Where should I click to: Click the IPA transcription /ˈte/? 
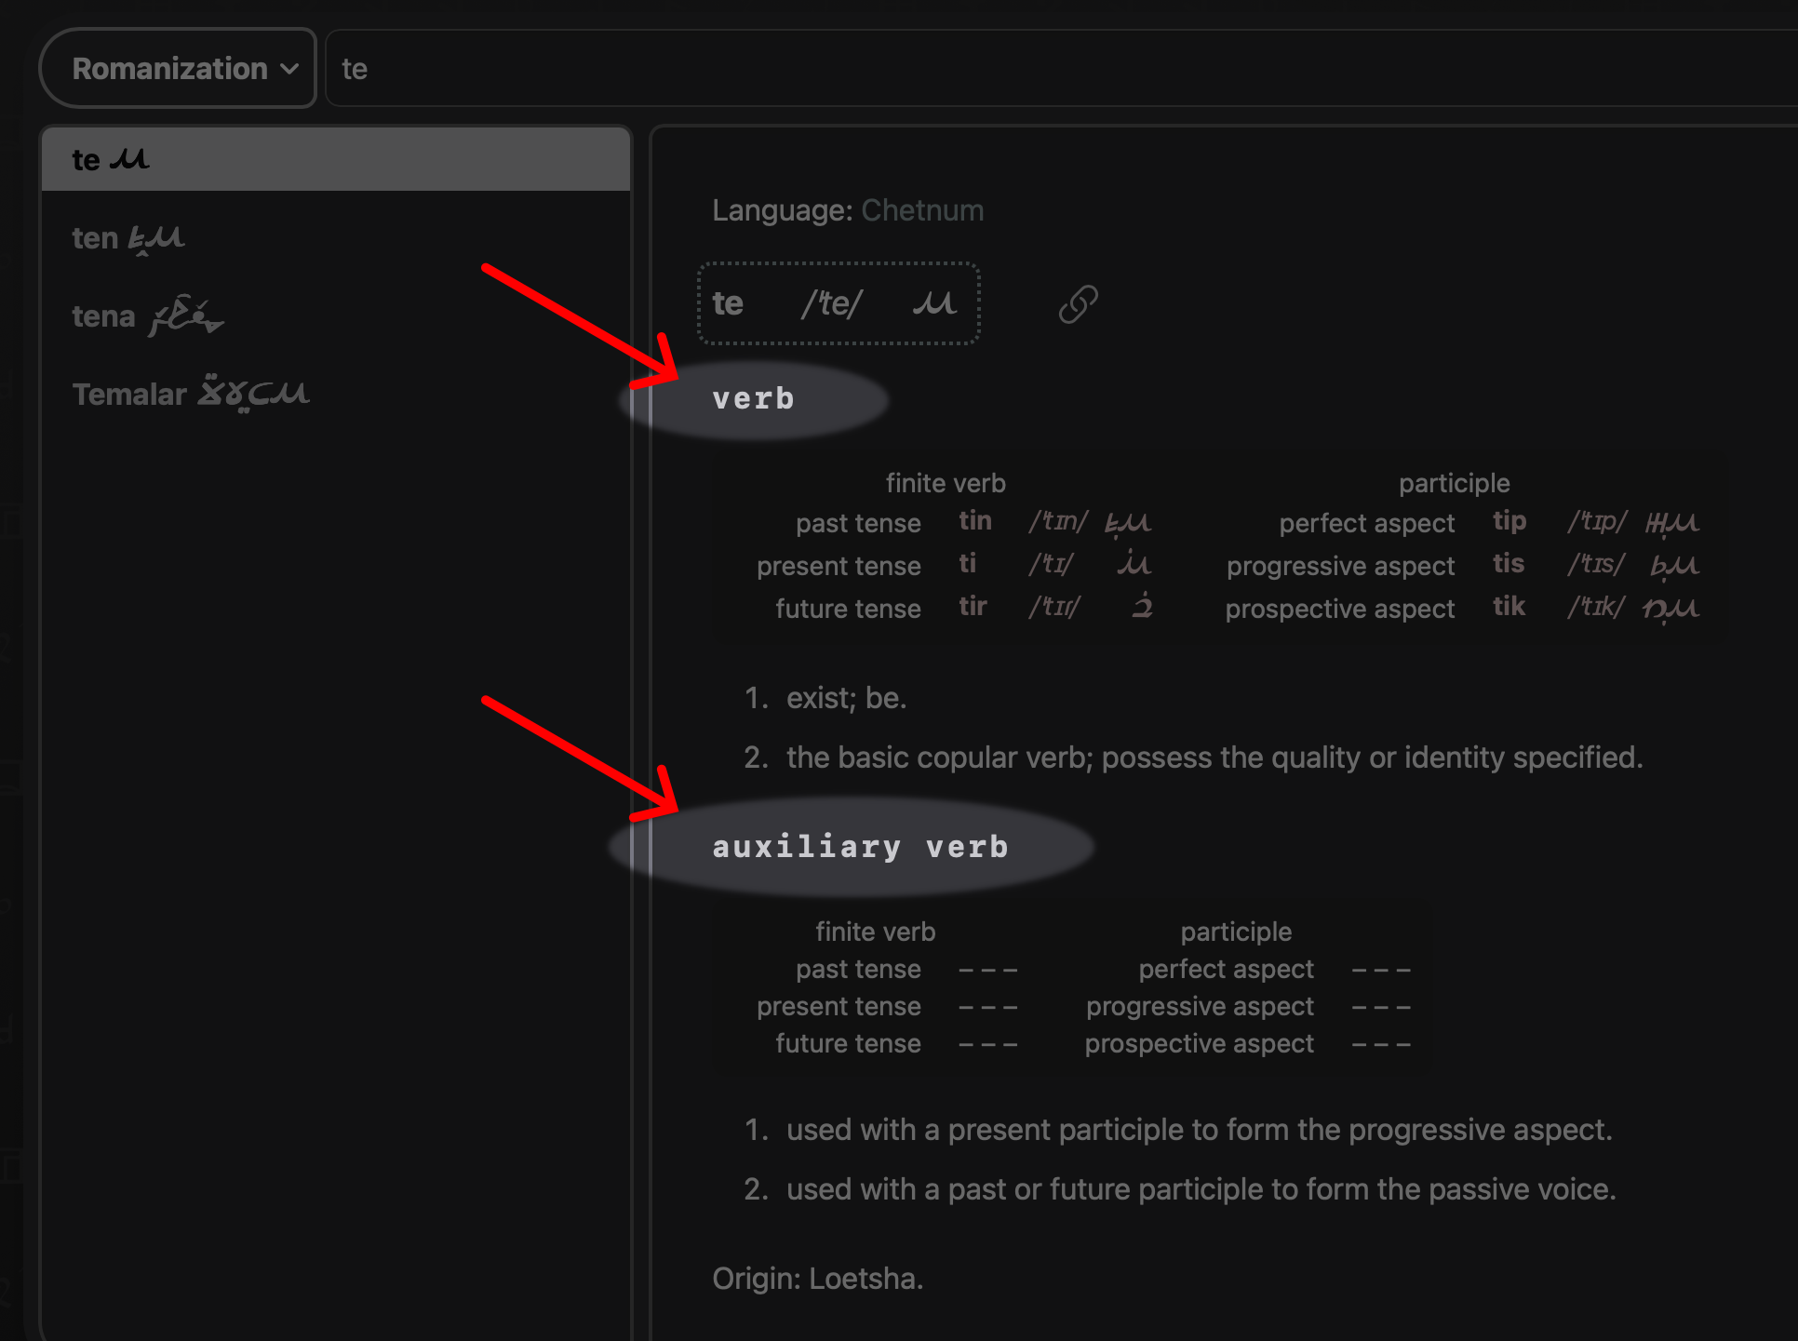click(x=831, y=302)
